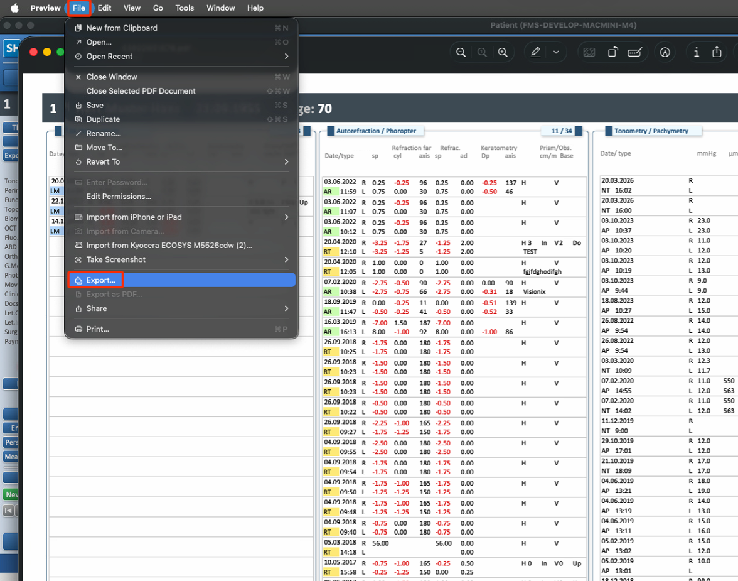This screenshot has width=738, height=581.
Task: Open the Window menu
Action: [x=221, y=8]
